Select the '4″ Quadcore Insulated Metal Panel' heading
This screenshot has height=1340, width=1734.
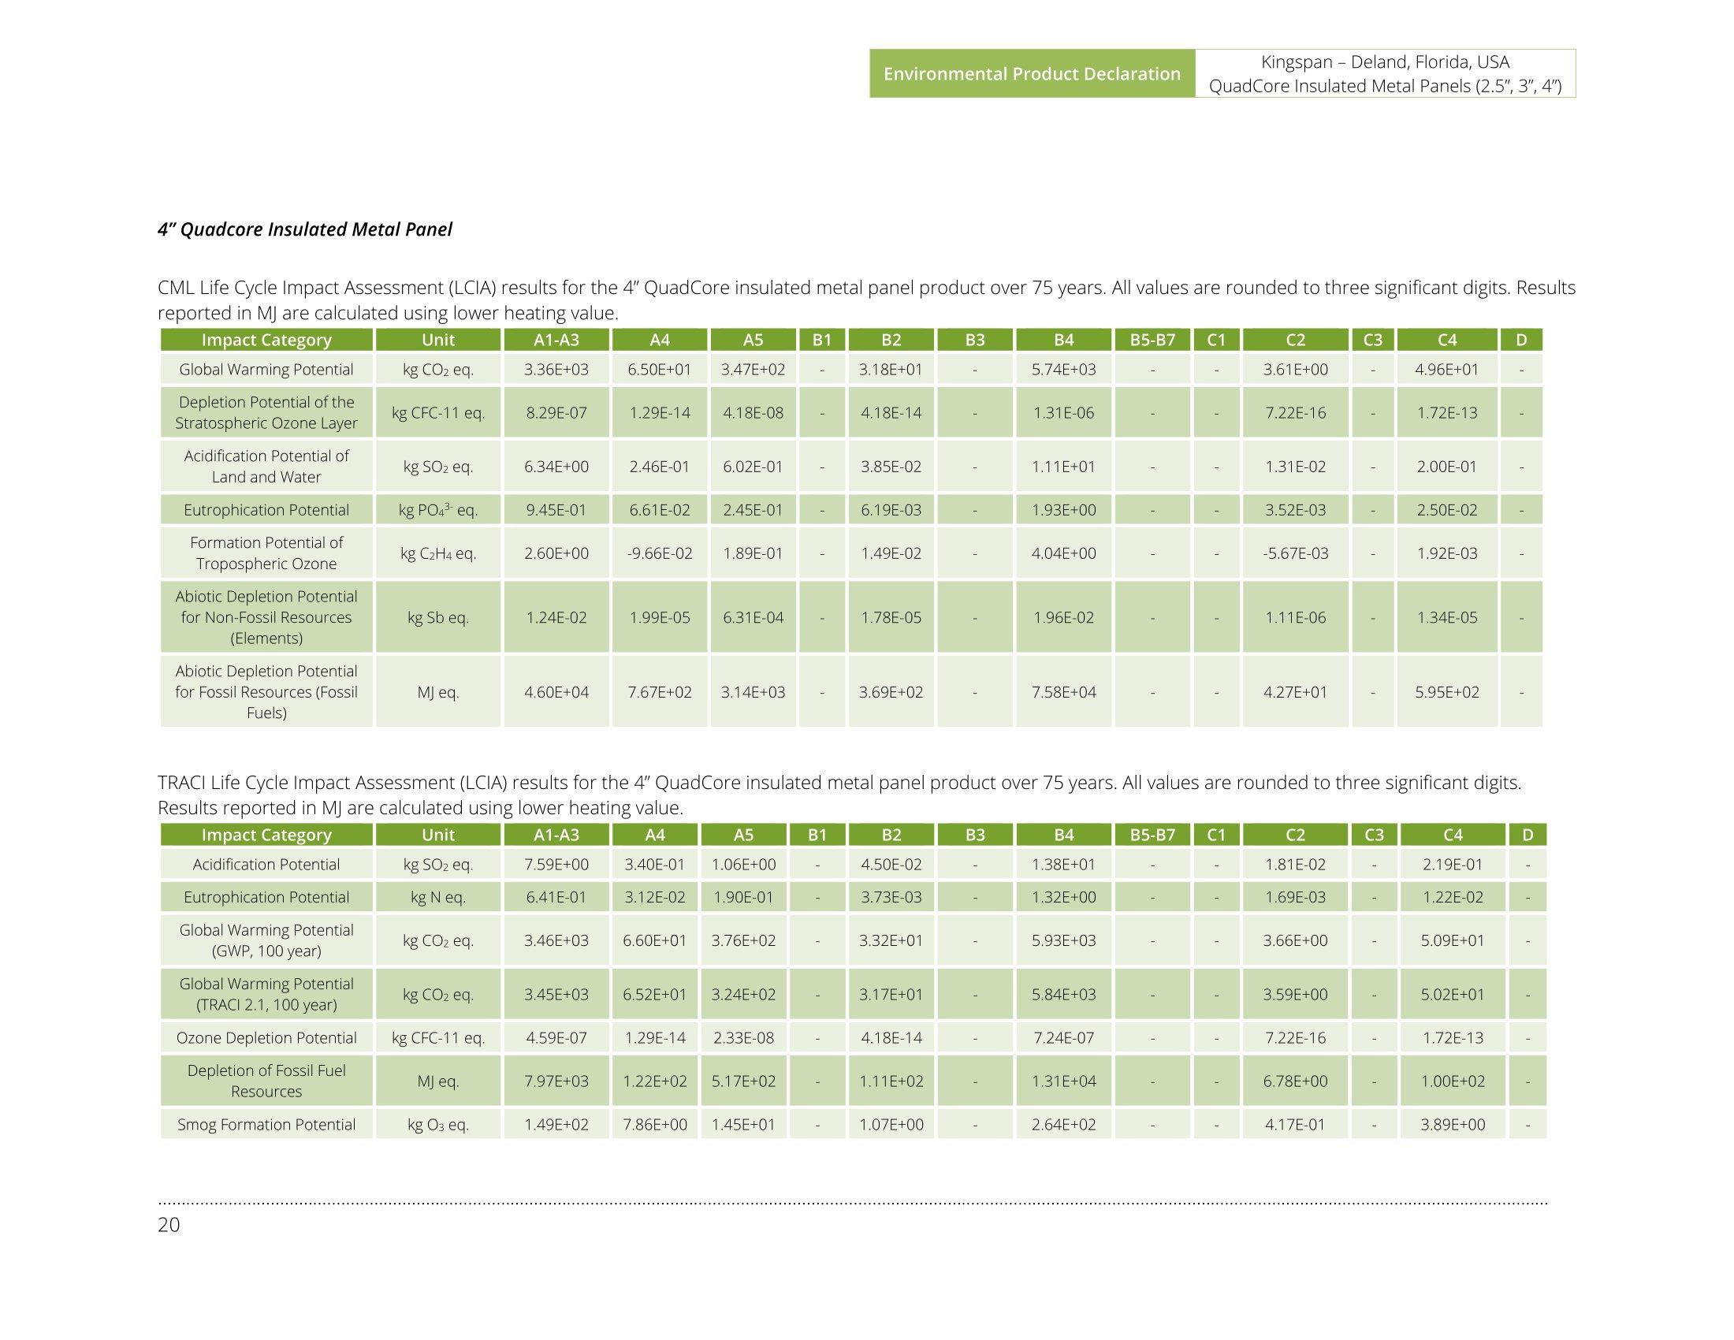[x=305, y=229]
